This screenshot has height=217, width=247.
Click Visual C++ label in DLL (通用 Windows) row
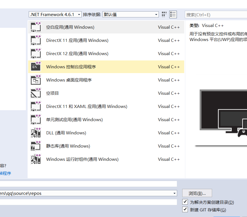tap(169, 133)
